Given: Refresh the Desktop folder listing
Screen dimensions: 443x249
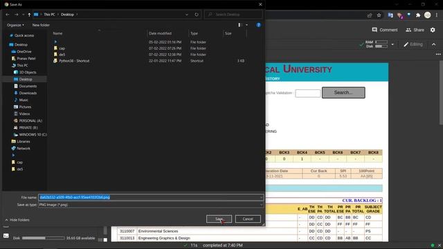Looking at the screenshot, I should click(x=197, y=15).
